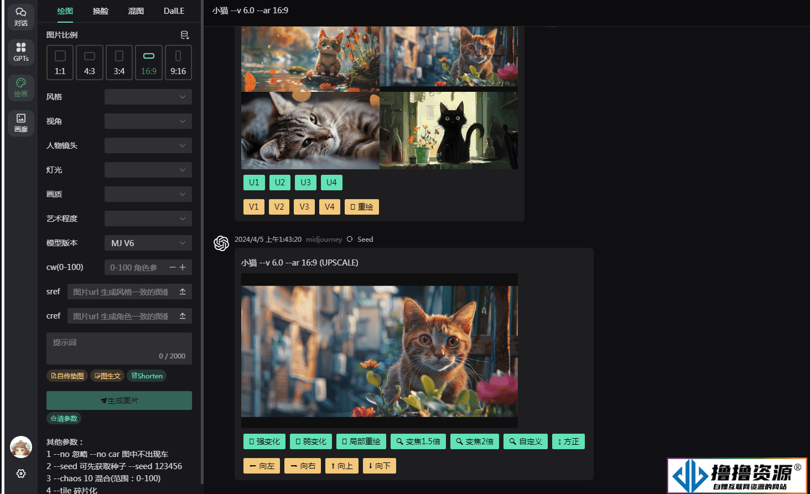This screenshot has height=494, width=810.
Task: Click the 自定义 custom zoom button
Action: 526,441
